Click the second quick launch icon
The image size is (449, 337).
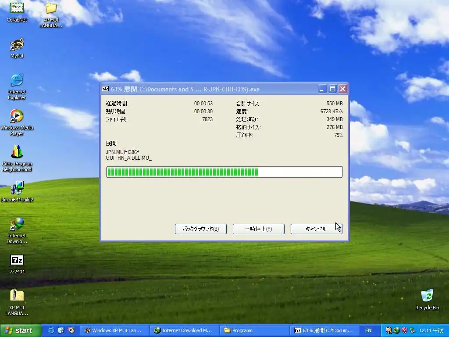[61, 330]
